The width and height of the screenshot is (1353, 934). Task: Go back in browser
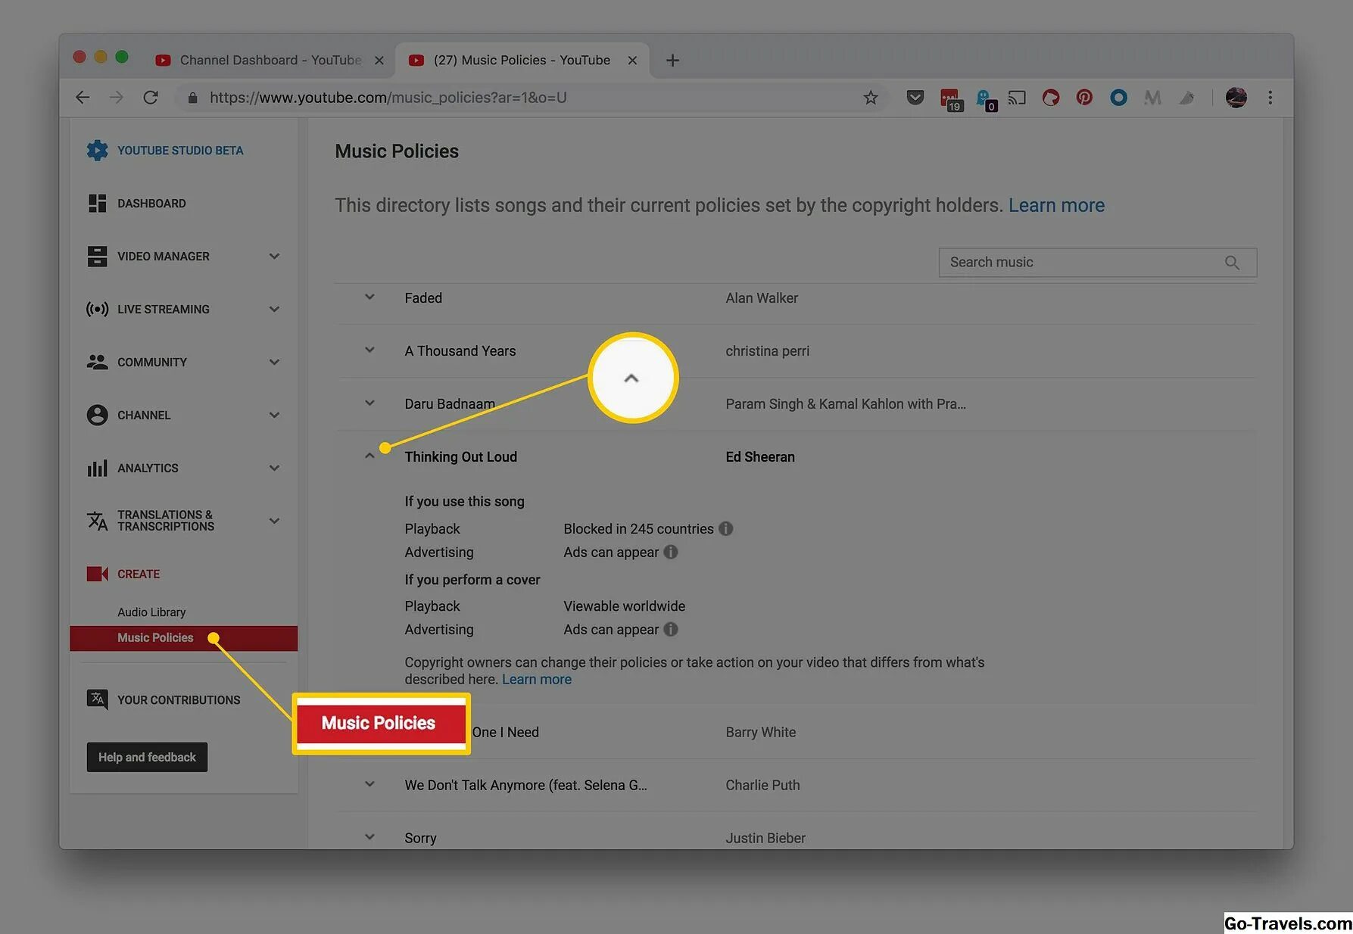pos(83,97)
